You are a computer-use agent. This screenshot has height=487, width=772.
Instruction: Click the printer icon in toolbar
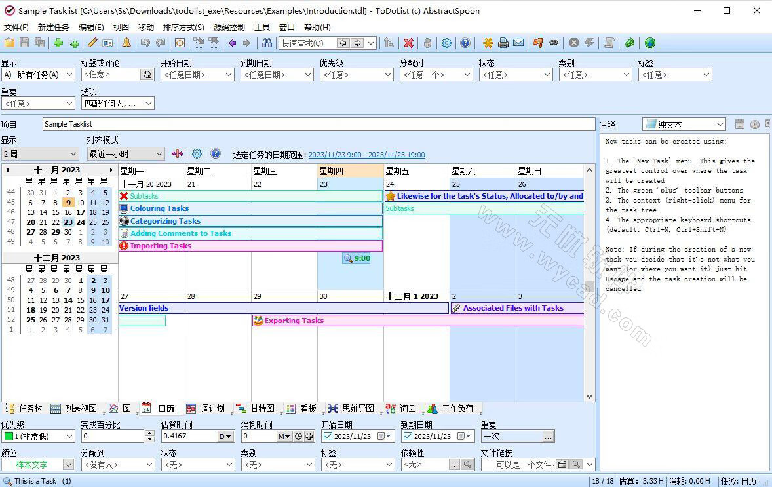point(503,43)
